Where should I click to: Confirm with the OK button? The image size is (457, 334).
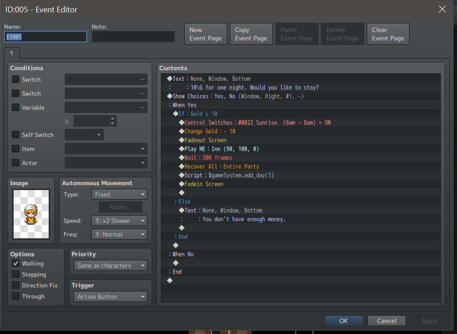pos(343,320)
